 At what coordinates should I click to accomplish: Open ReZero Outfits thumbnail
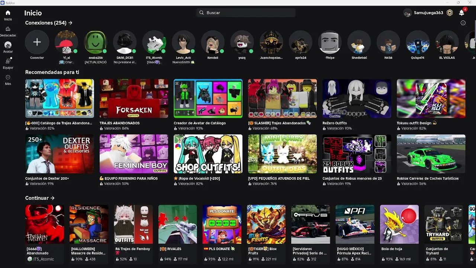click(x=357, y=98)
